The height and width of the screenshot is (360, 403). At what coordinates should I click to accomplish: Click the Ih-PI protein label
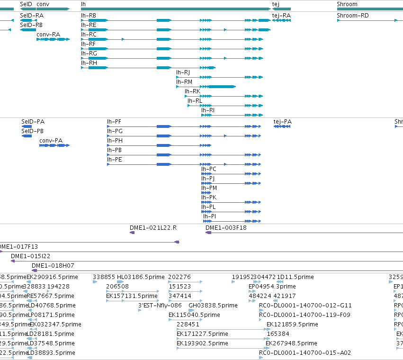[209, 217]
